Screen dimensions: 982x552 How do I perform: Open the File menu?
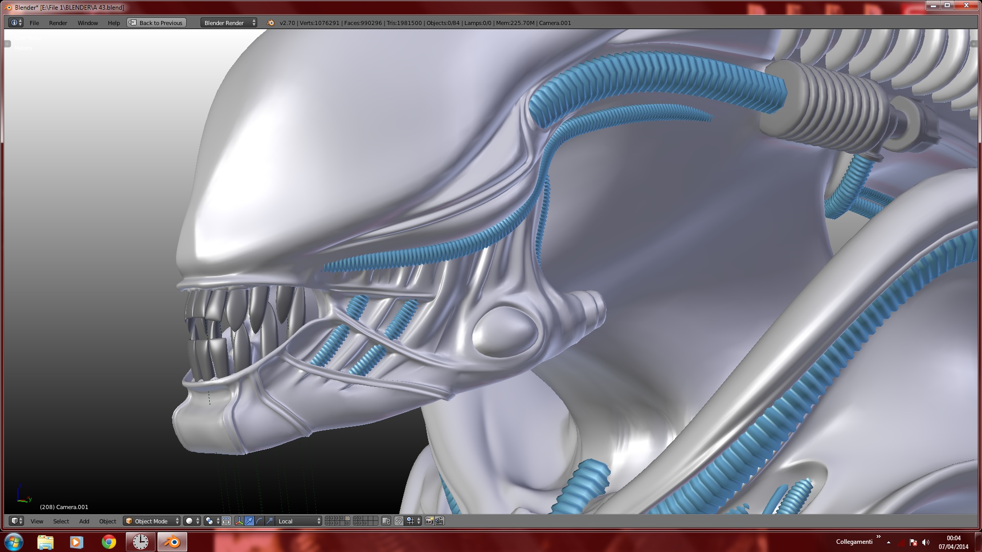point(34,22)
